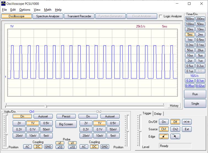This screenshot has width=208, height=153.
Task: Turn the trigger On
Action: click(164, 122)
